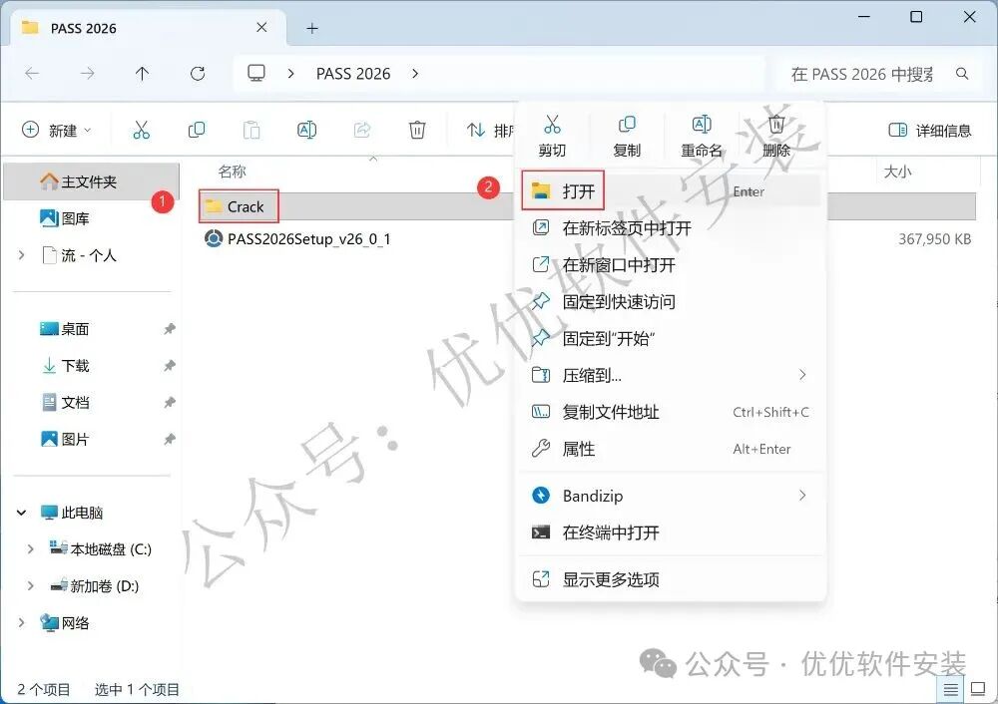The width and height of the screenshot is (998, 704).
Task: Click pin icon beside 图片
Action: pyautogui.click(x=169, y=440)
